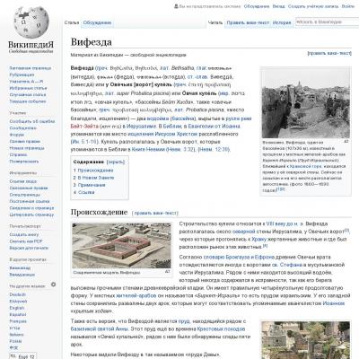Open the 'История' tab
Image resolution: width=359 pixels, height=359 pixels.
[x=282, y=22]
